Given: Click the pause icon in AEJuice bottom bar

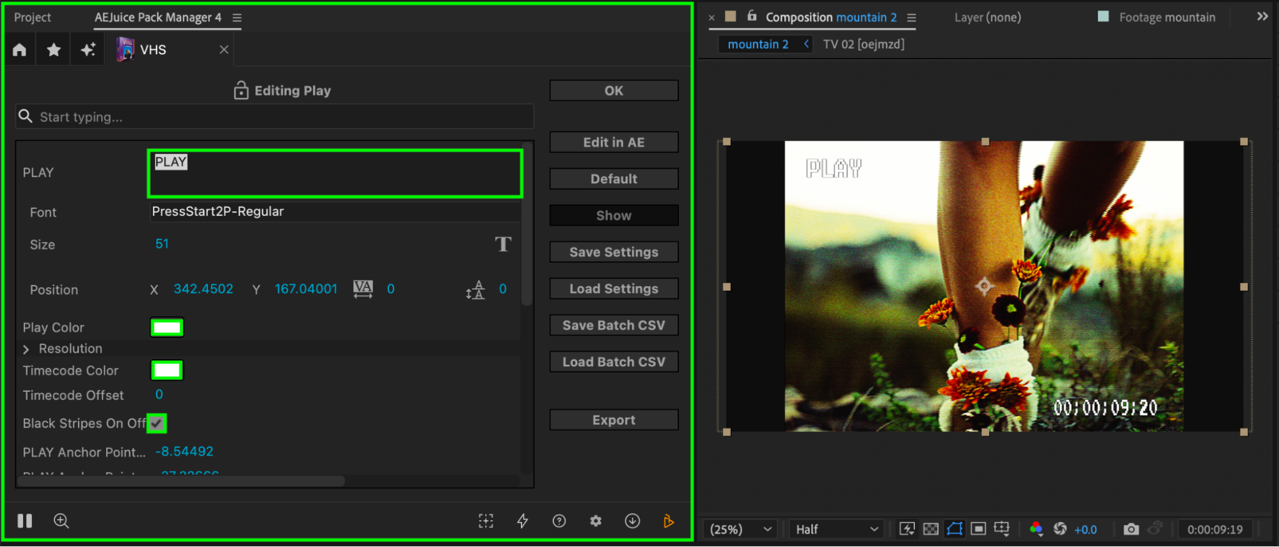Looking at the screenshot, I should pyautogui.click(x=25, y=521).
